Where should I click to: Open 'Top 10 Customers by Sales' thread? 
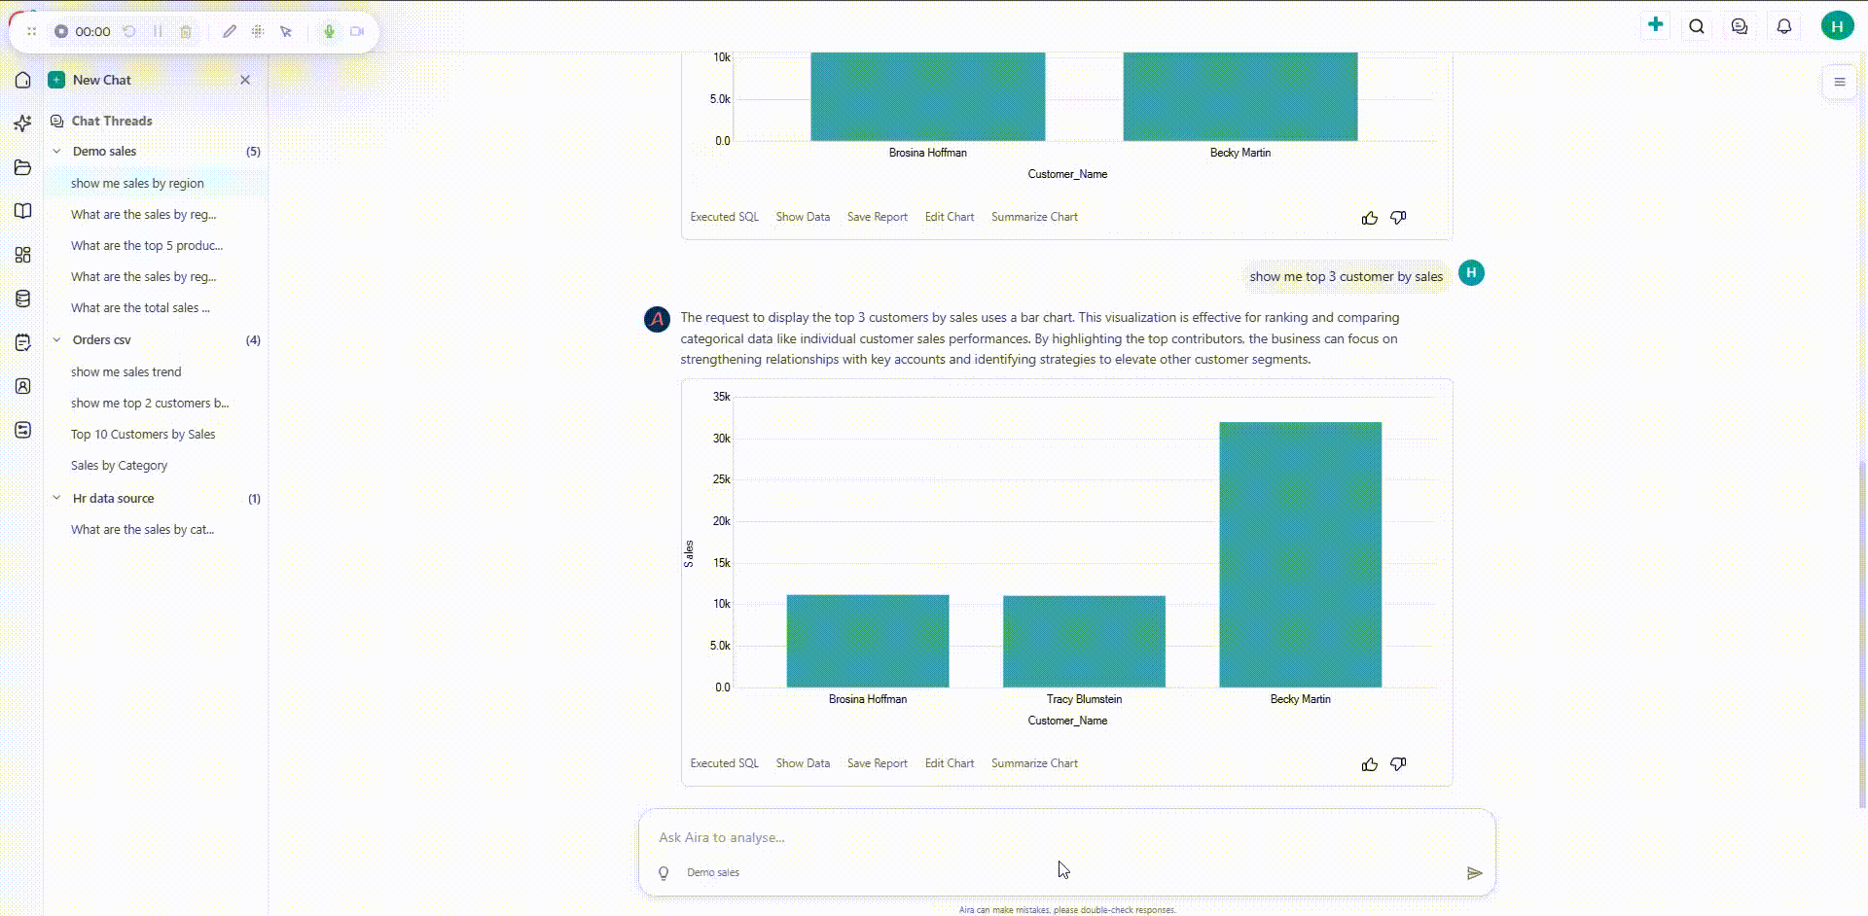(x=143, y=435)
